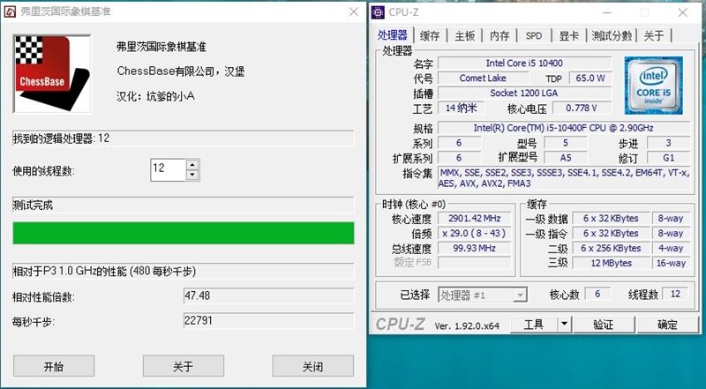Click the 工具 tools button in CPU-Z
The width and height of the screenshot is (706, 389).
click(x=534, y=325)
